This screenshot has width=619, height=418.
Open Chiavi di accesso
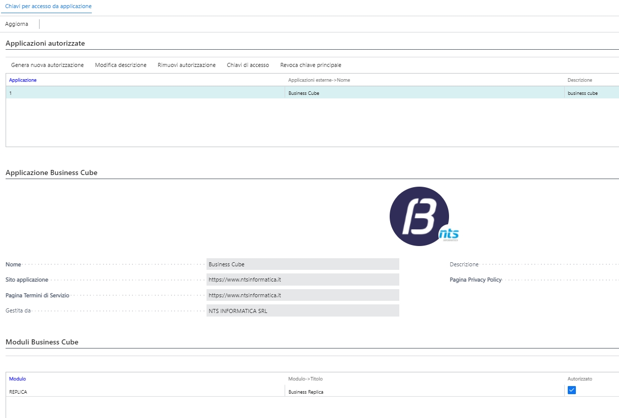point(248,65)
